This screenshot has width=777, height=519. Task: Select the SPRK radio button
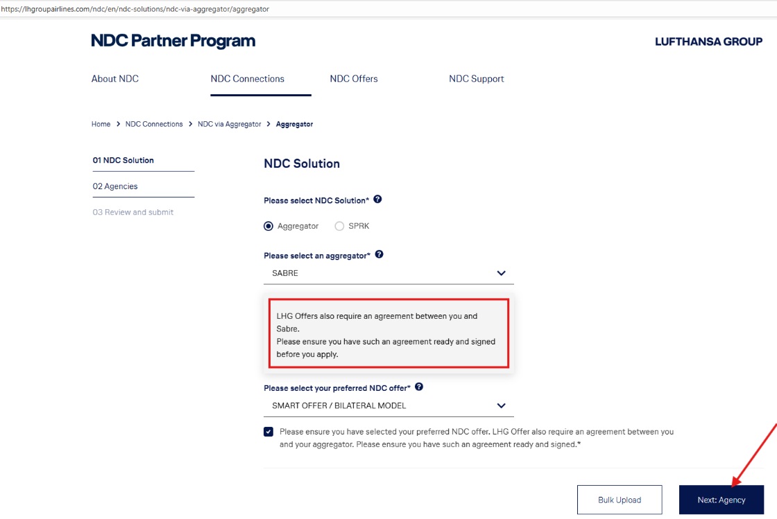click(339, 225)
